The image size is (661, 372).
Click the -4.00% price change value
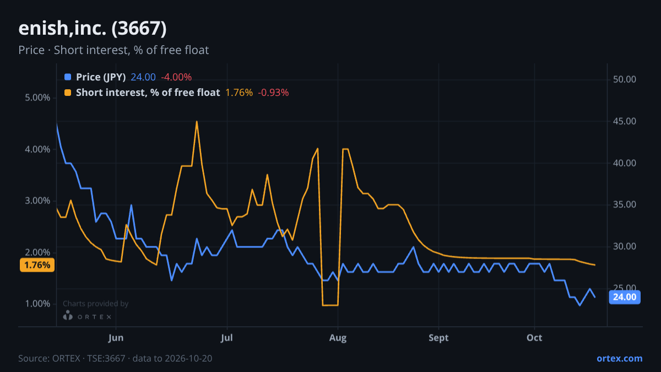point(176,77)
